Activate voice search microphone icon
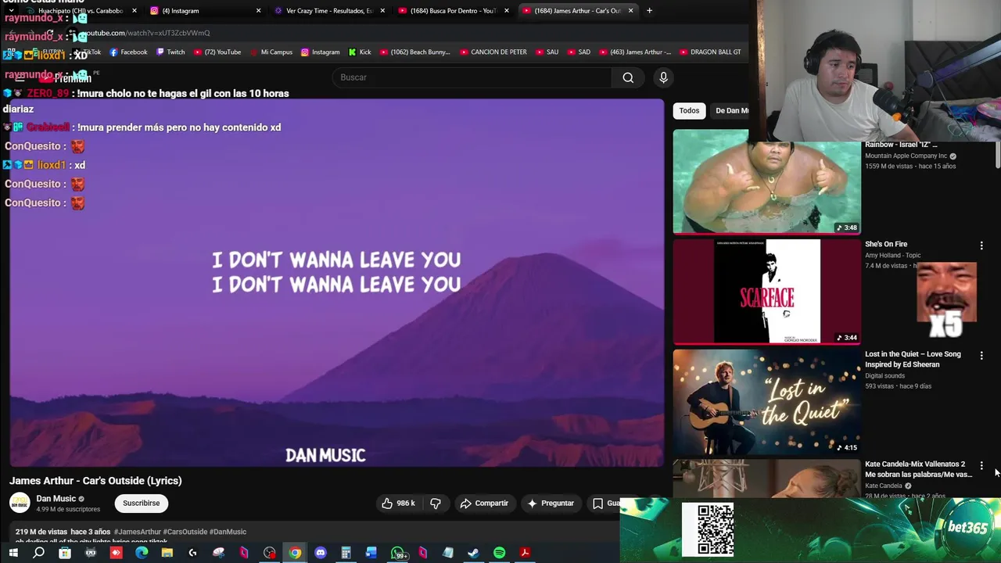Viewport: 1001px width, 563px height. 663,77
